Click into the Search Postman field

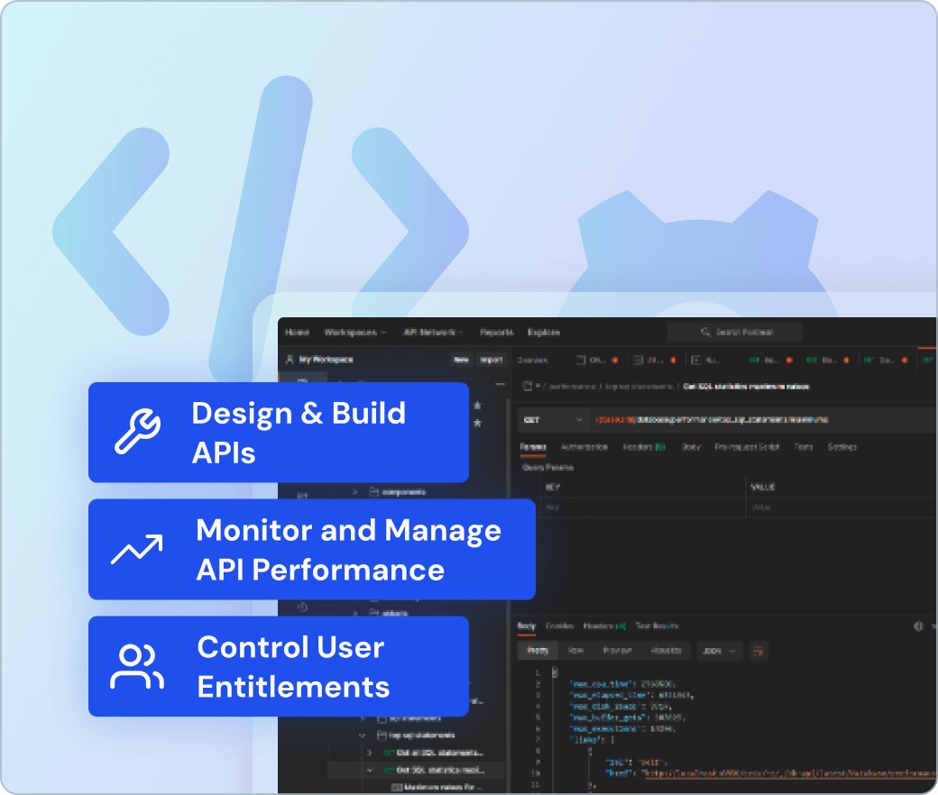[x=735, y=332]
